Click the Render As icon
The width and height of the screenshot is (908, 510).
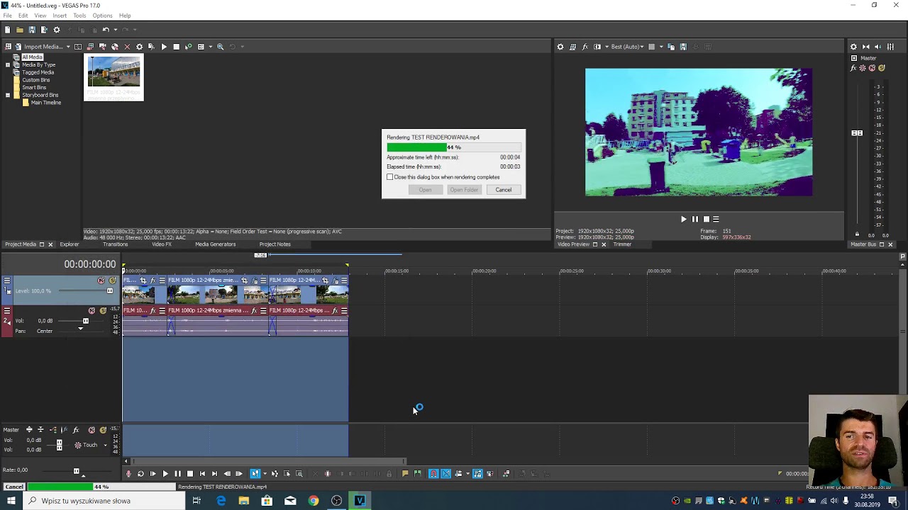[44, 30]
